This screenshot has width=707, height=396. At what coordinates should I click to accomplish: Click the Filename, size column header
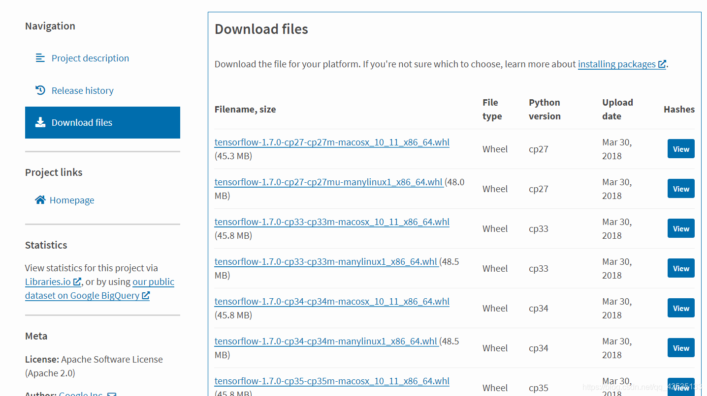245,109
